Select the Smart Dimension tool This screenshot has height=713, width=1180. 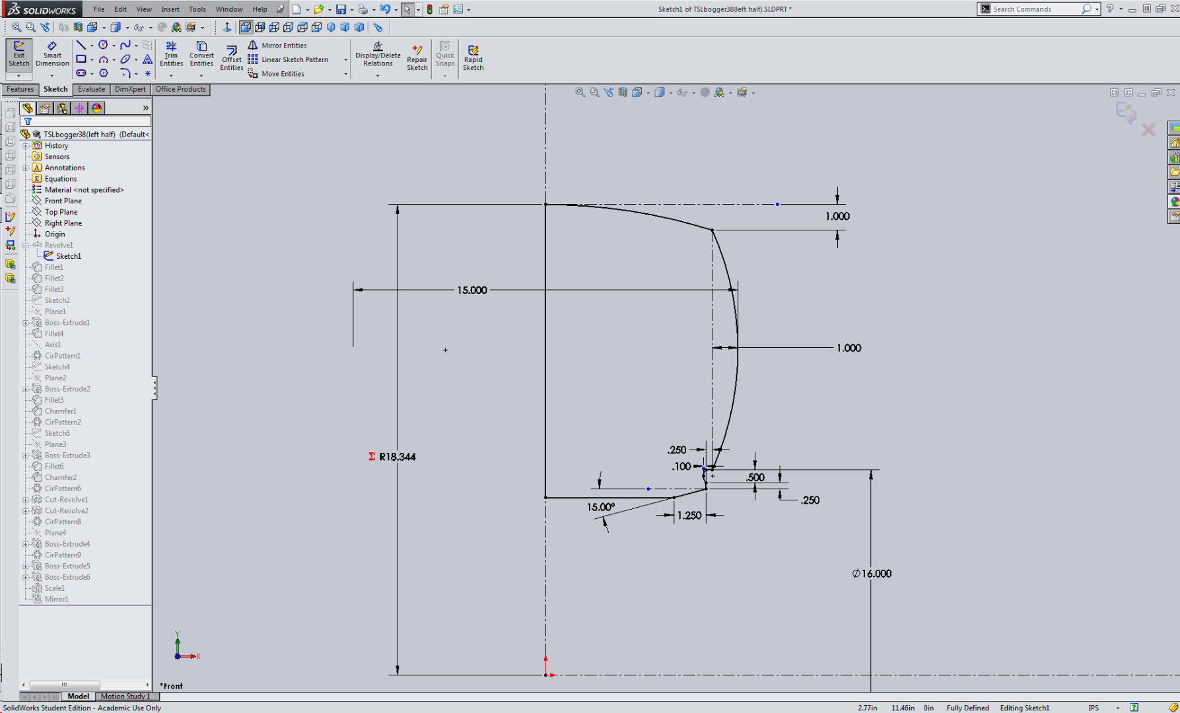click(52, 56)
